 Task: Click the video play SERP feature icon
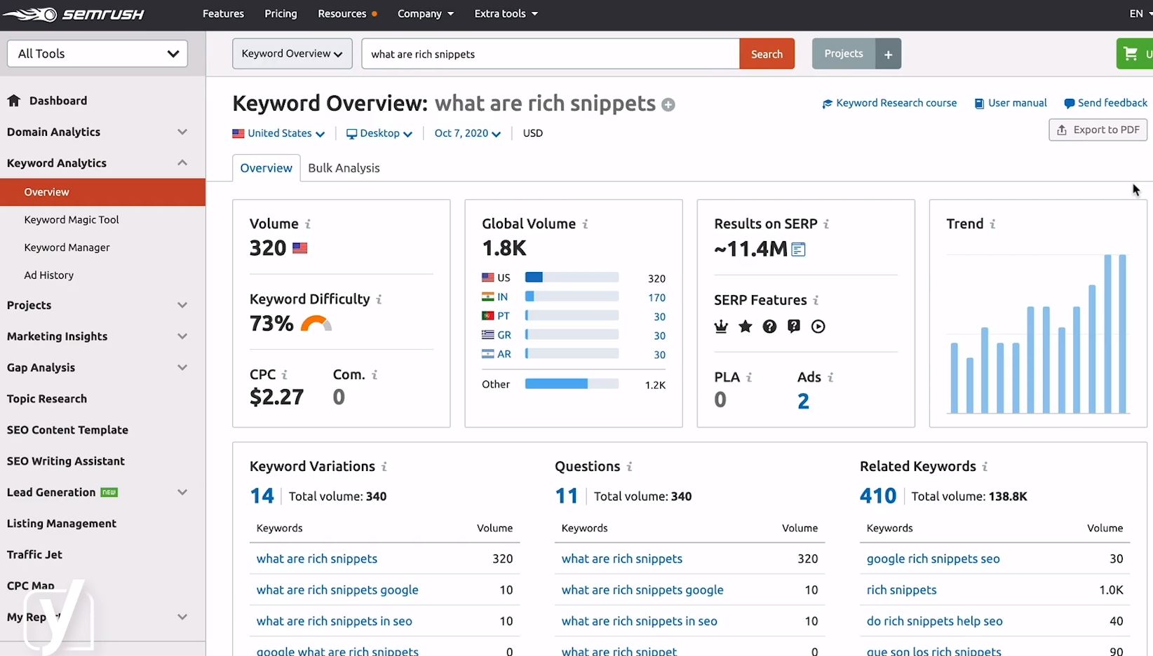tap(818, 327)
